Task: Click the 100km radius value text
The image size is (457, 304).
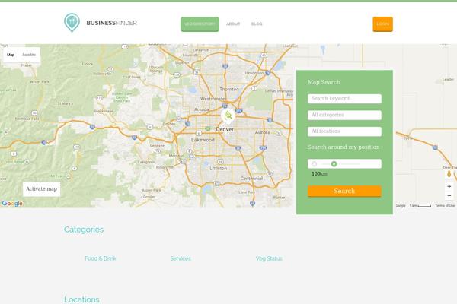Action: (319, 174)
